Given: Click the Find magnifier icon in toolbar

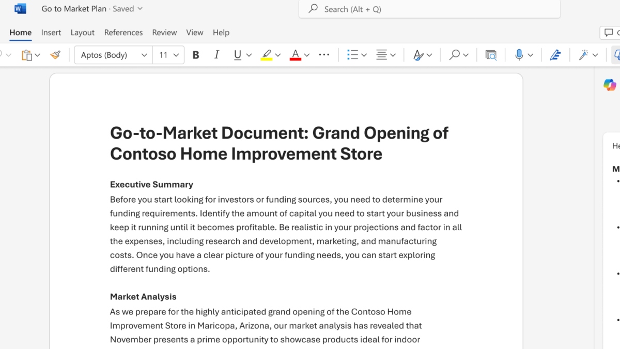Looking at the screenshot, I should pyautogui.click(x=455, y=55).
